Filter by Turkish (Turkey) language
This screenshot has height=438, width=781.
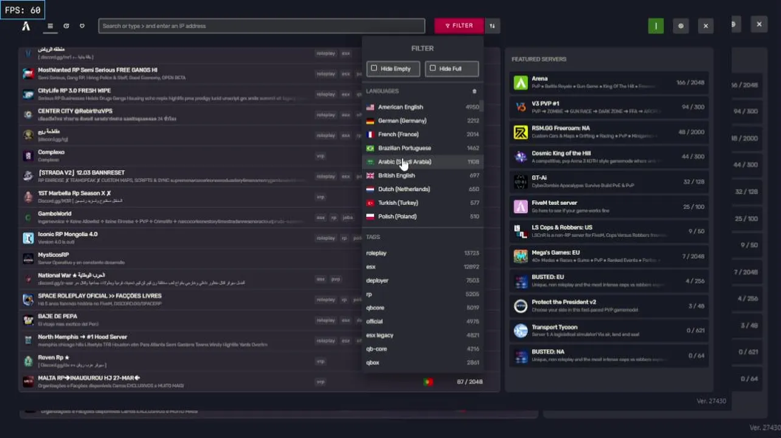pos(423,203)
